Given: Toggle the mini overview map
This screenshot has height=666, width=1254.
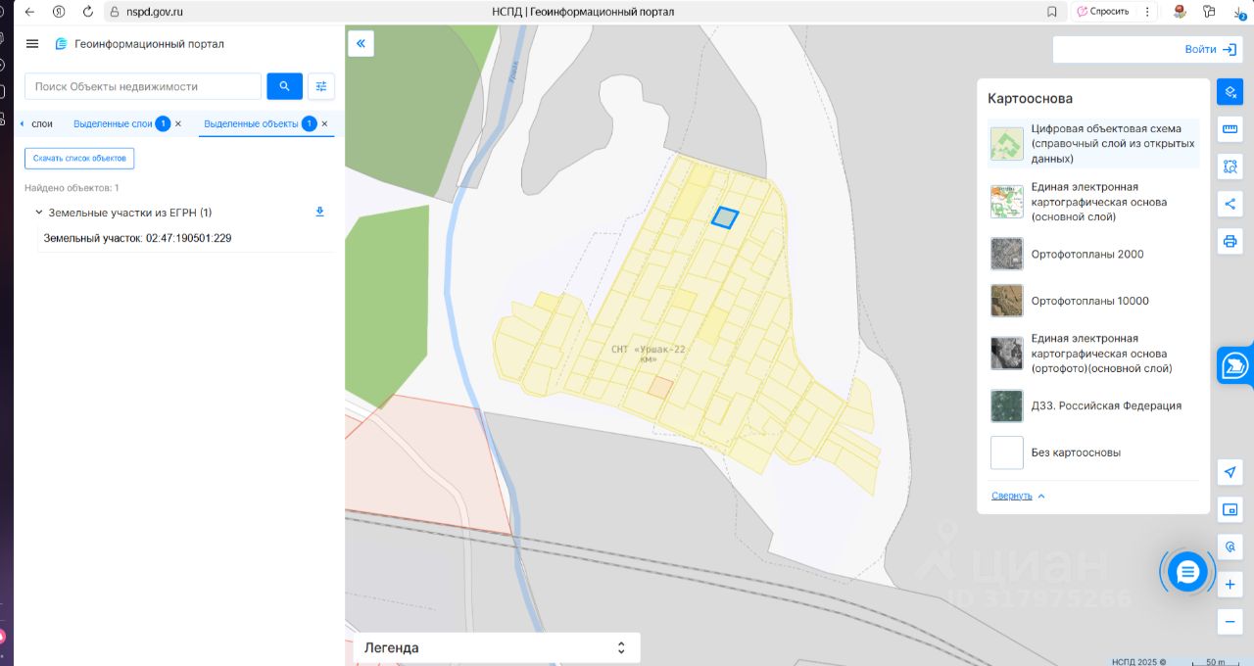Looking at the screenshot, I should click(1230, 509).
